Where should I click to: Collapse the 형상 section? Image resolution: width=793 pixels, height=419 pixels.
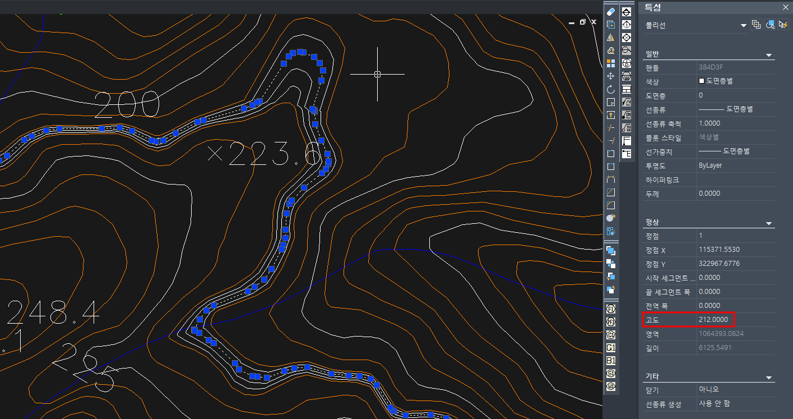click(769, 223)
